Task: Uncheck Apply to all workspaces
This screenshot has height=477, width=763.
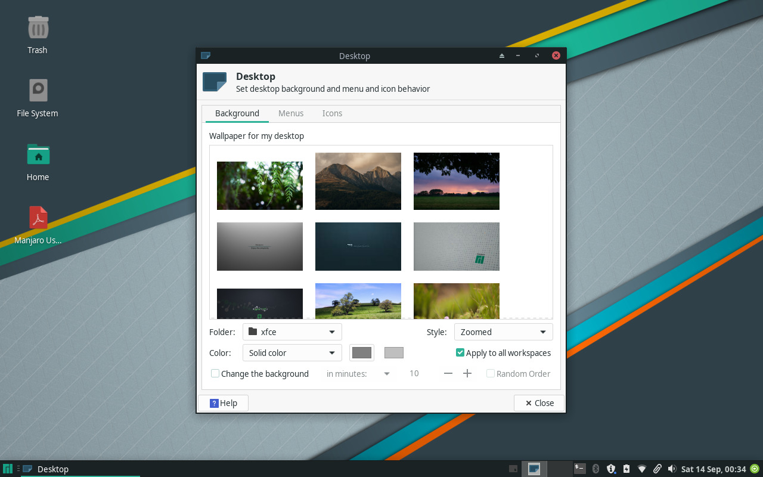Action: [460, 352]
